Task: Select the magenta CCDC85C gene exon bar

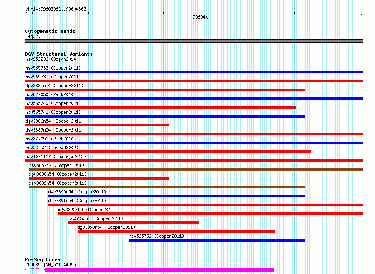Action: coord(160,270)
